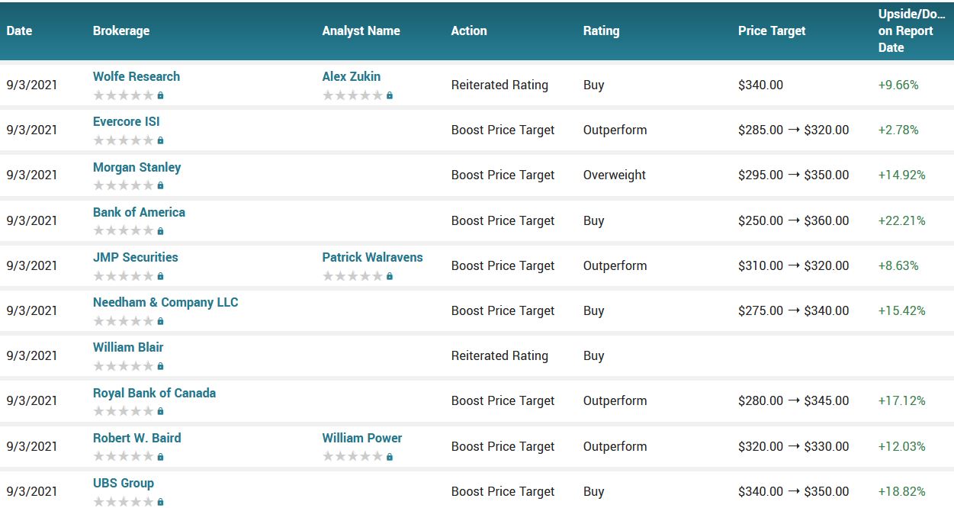Open the Wolfe Research brokerage link
954x508 pixels.
137,76
